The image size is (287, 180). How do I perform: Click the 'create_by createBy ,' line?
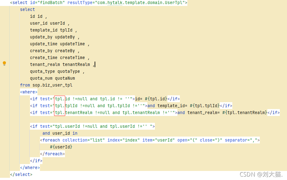coord(55,51)
